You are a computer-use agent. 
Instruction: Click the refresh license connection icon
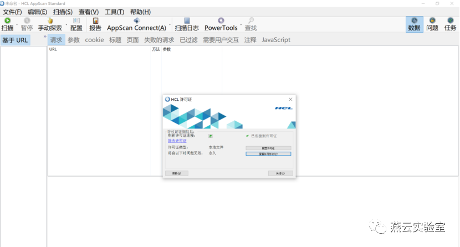click(211, 136)
